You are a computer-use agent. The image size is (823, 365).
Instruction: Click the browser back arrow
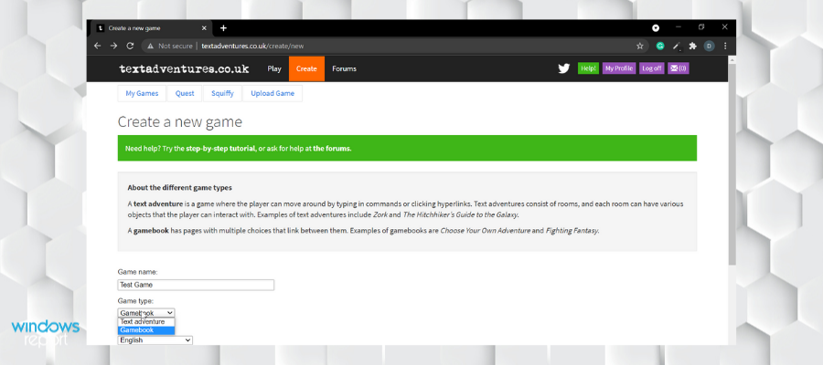pyautogui.click(x=97, y=47)
